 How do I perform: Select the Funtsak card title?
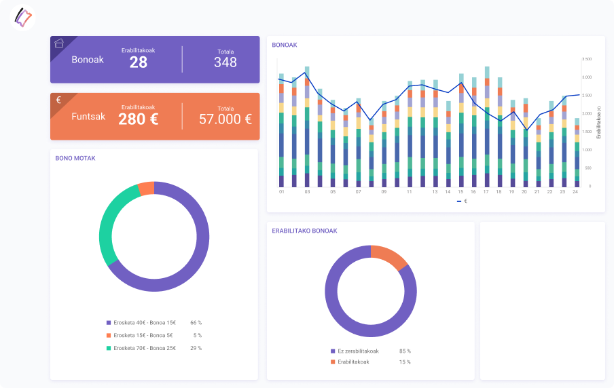coord(88,117)
